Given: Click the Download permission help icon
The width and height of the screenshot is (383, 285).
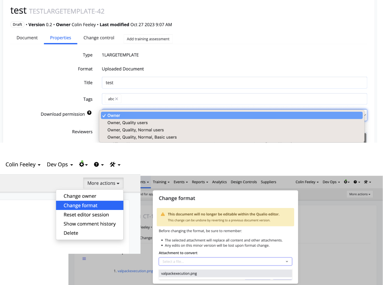Looking at the screenshot, I should point(89,113).
